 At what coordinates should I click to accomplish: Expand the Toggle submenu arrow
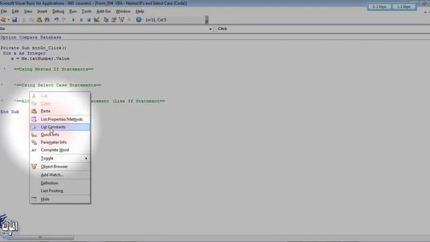[x=86, y=159]
